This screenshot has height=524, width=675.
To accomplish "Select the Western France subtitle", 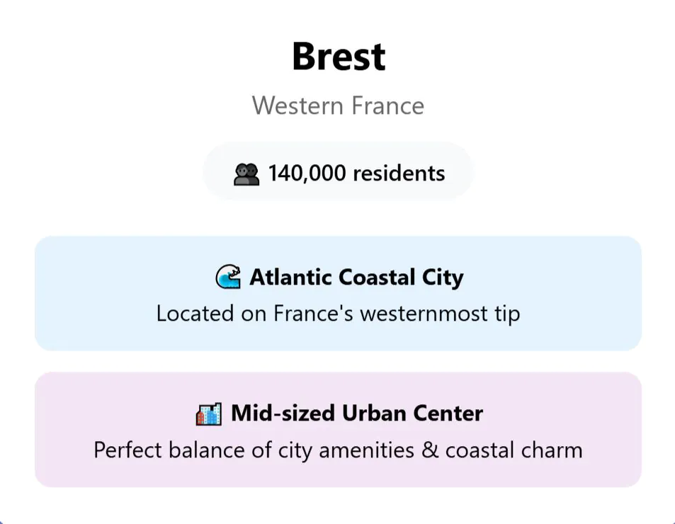I will pos(338,106).
